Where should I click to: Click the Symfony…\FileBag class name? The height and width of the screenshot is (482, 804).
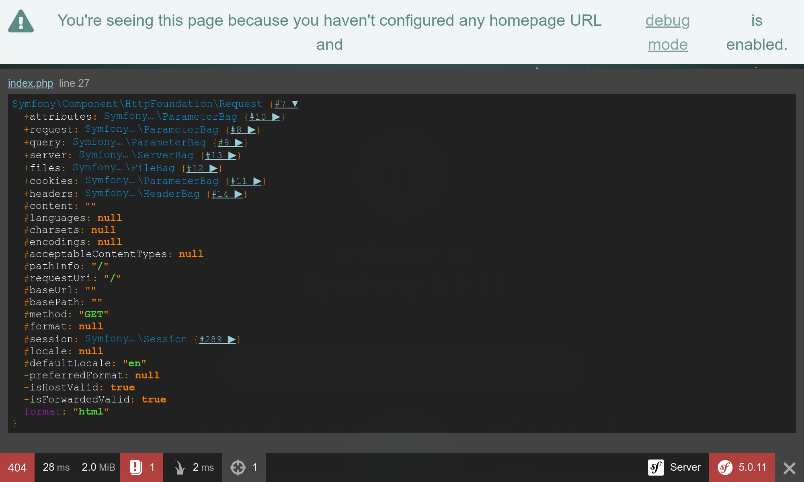click(123, 168)
